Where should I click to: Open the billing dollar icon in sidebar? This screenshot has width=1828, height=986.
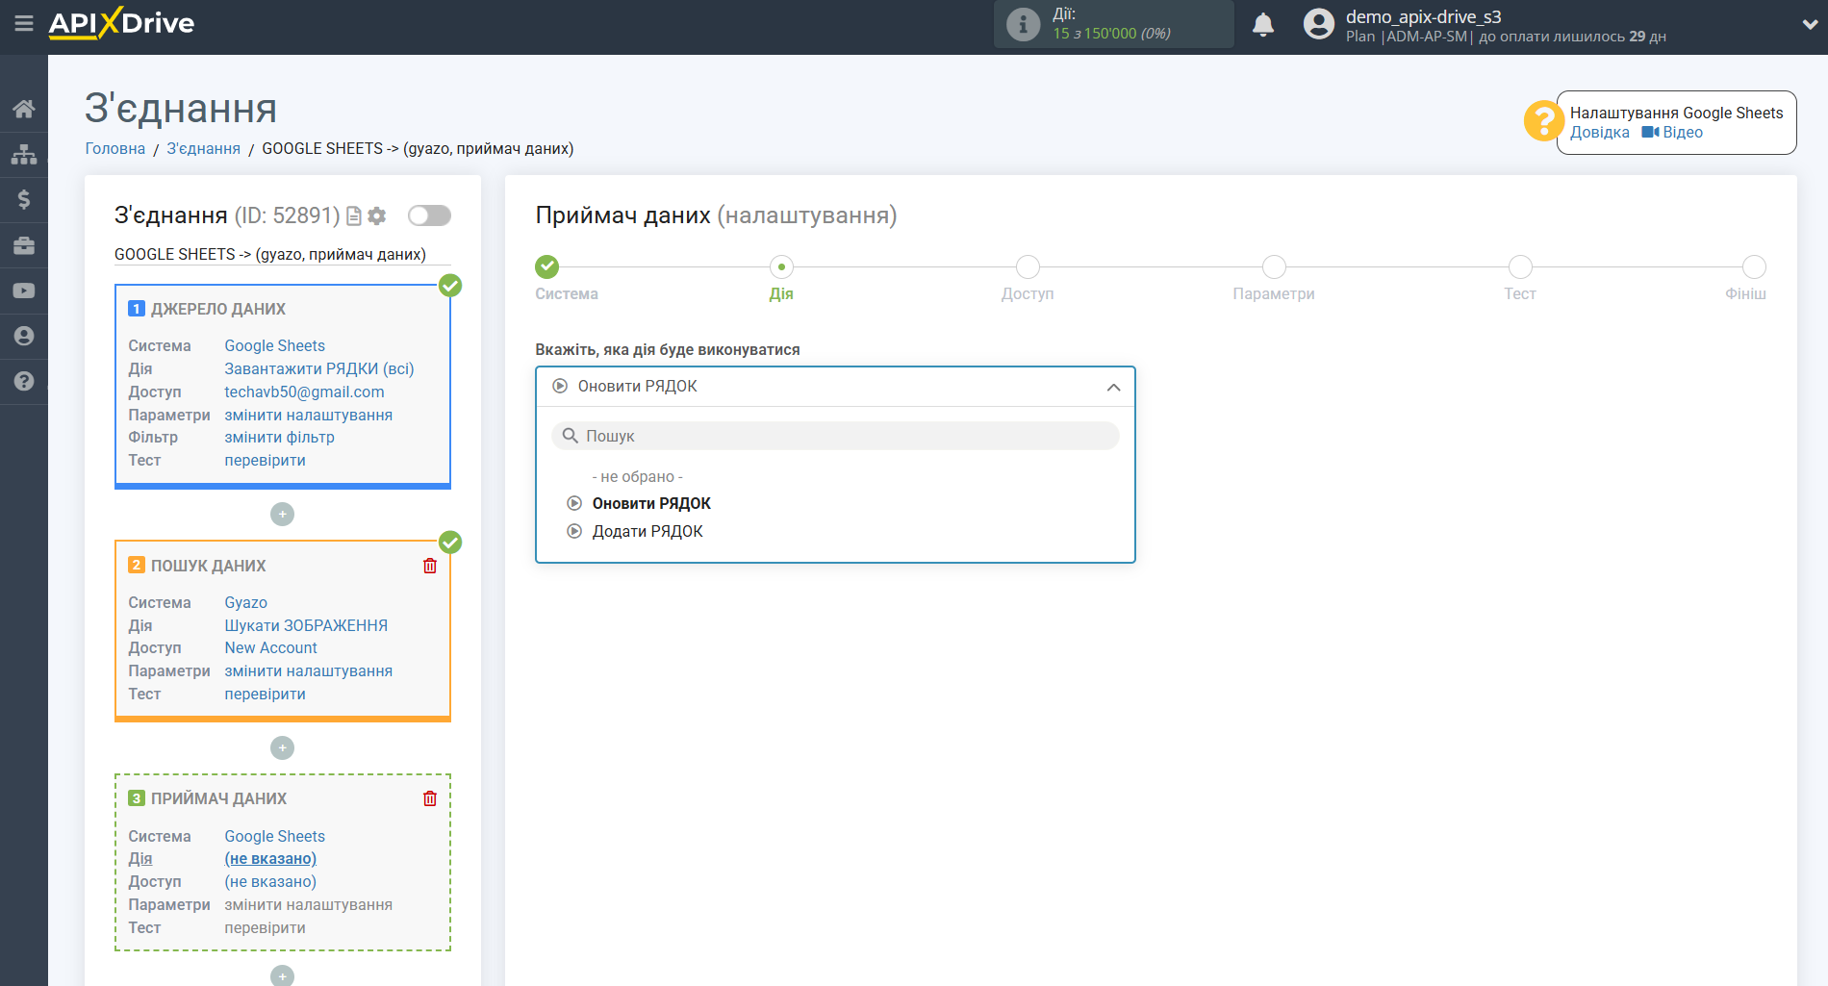(24, 199)
